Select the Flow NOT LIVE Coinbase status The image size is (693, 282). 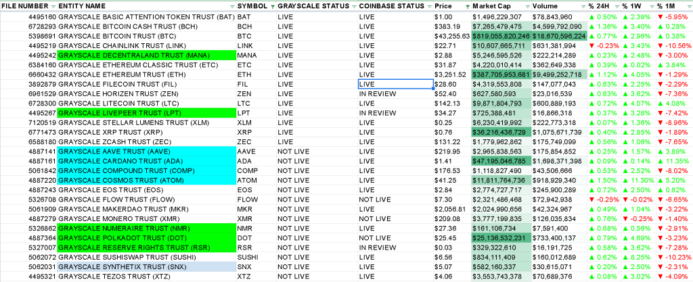click(x=395, y=199)
